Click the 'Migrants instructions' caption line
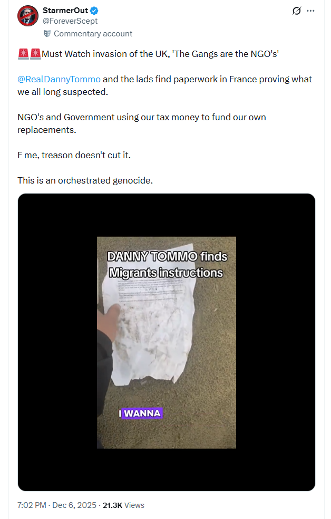The width and height of the screenshot is (331, 519). [166, 273]
